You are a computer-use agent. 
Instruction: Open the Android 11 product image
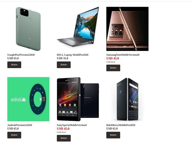pos(28,99)
